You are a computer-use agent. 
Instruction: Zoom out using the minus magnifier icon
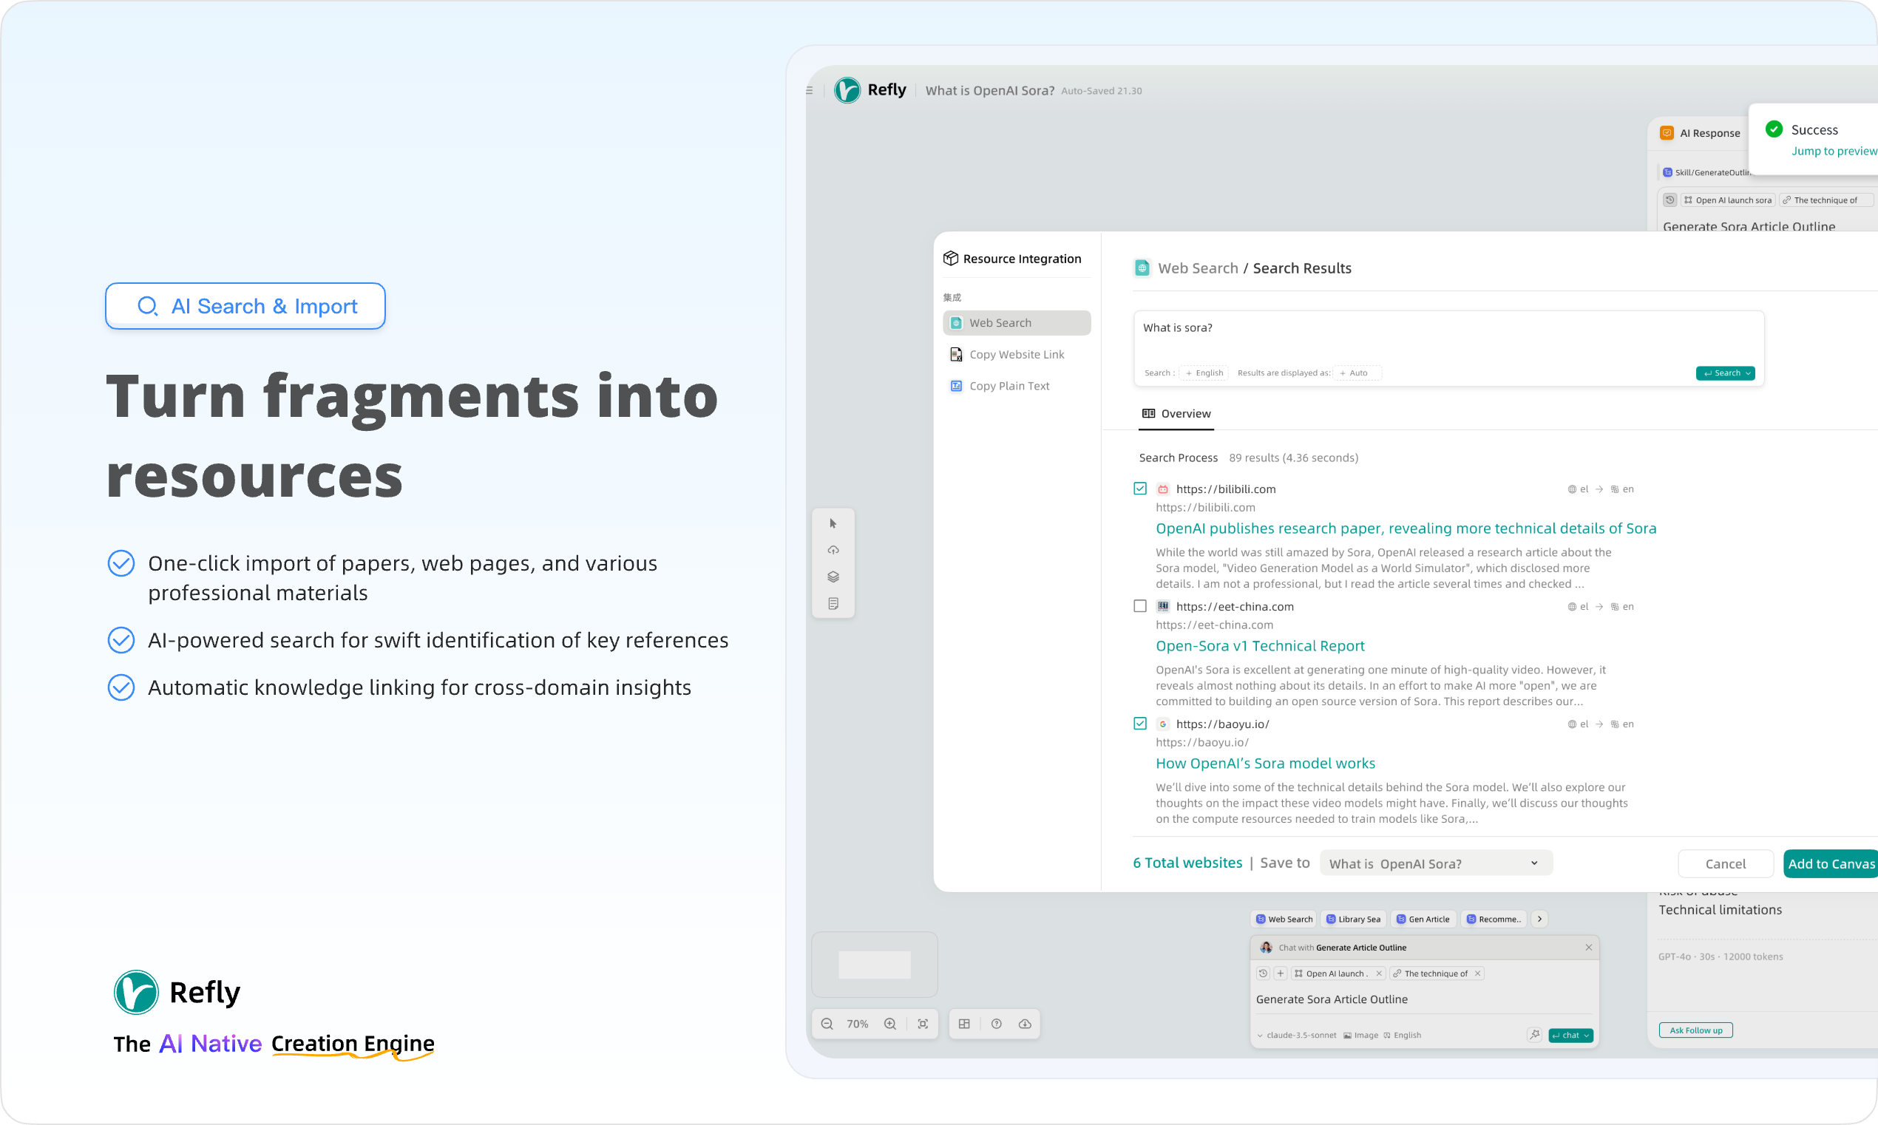[827, 1024]
